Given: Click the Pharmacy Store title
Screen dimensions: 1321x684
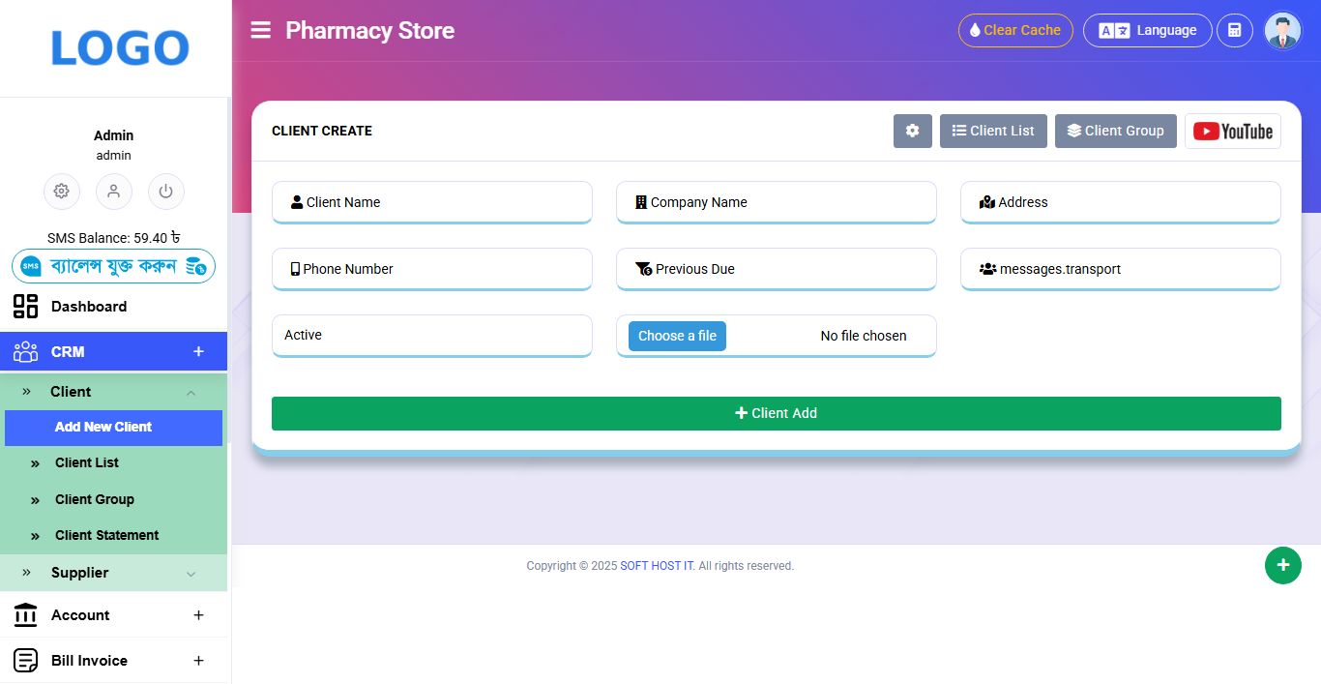Looking at the screenshot, I should 369,31.
